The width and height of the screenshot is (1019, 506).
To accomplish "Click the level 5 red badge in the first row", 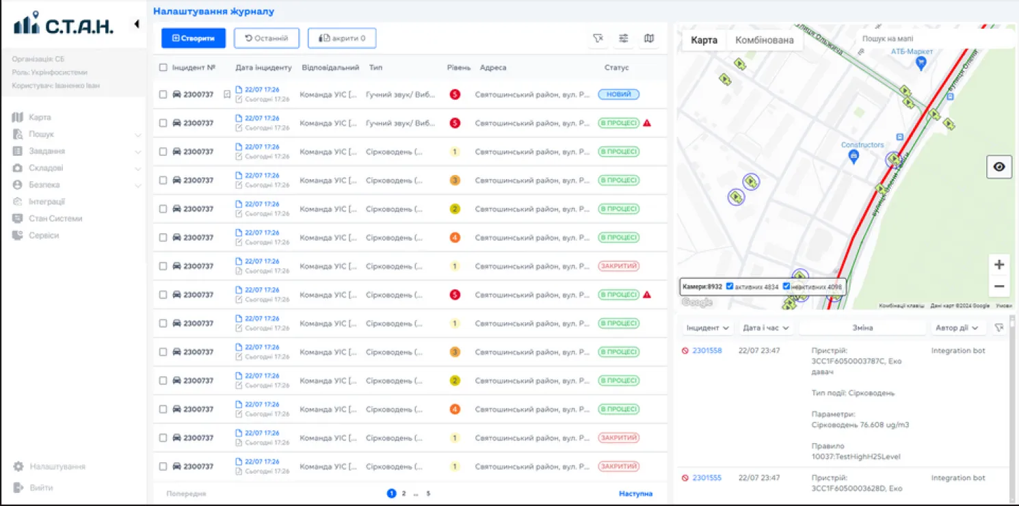I will tap(455, 94).
